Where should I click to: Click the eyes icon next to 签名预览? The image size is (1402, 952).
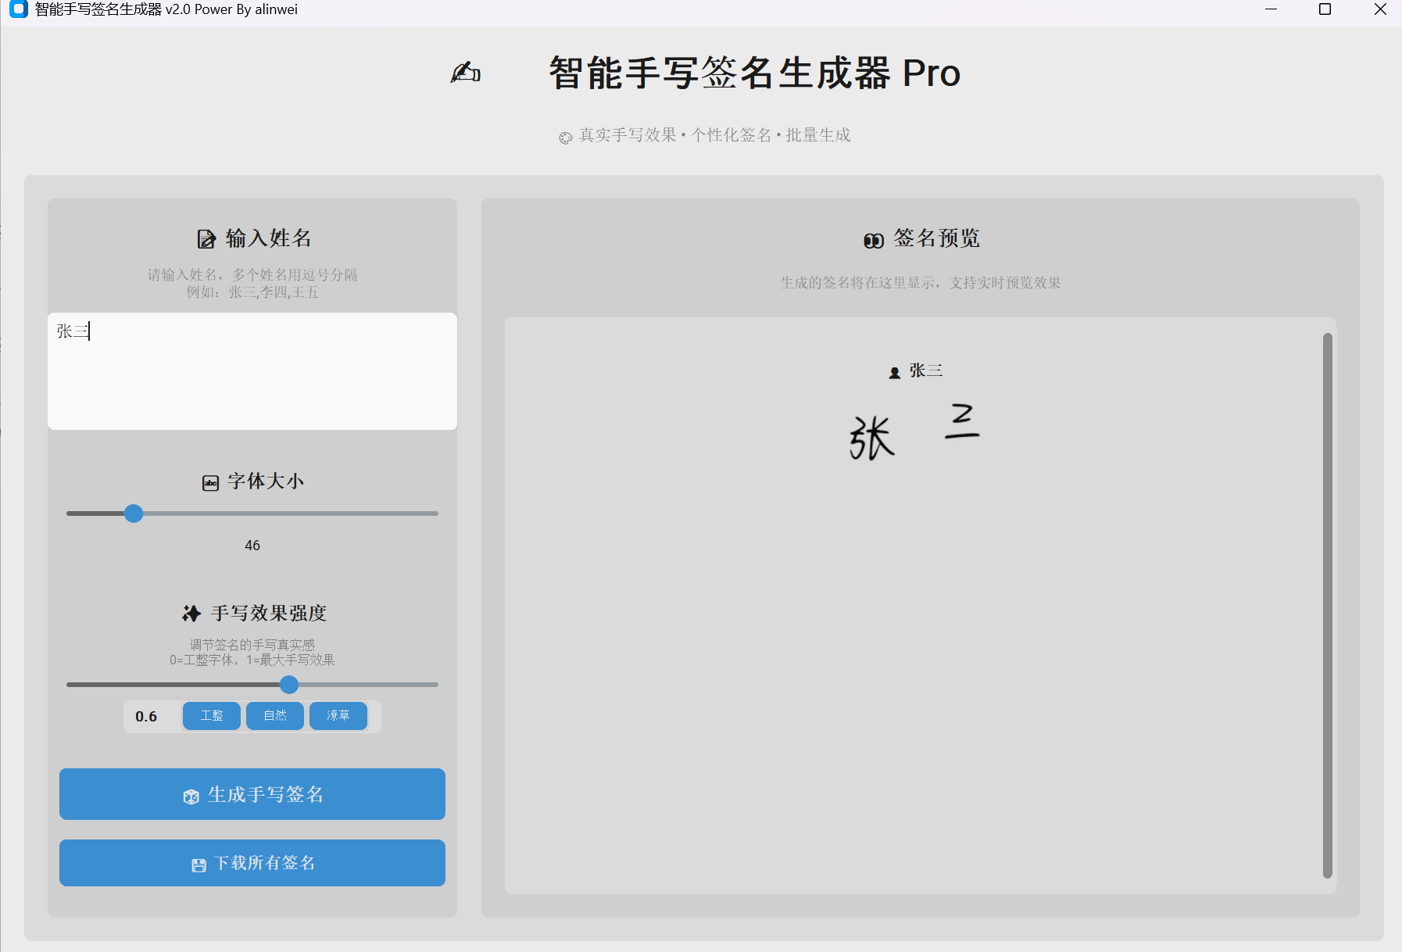tap(874, 241)
